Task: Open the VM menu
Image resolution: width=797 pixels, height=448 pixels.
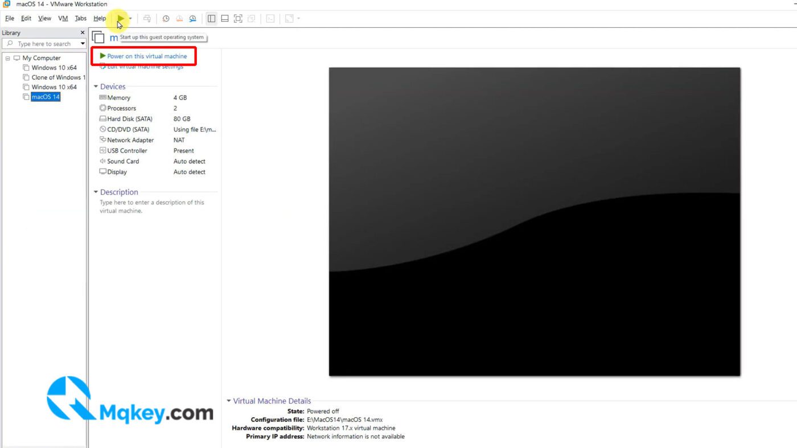Action: [63, 18]
